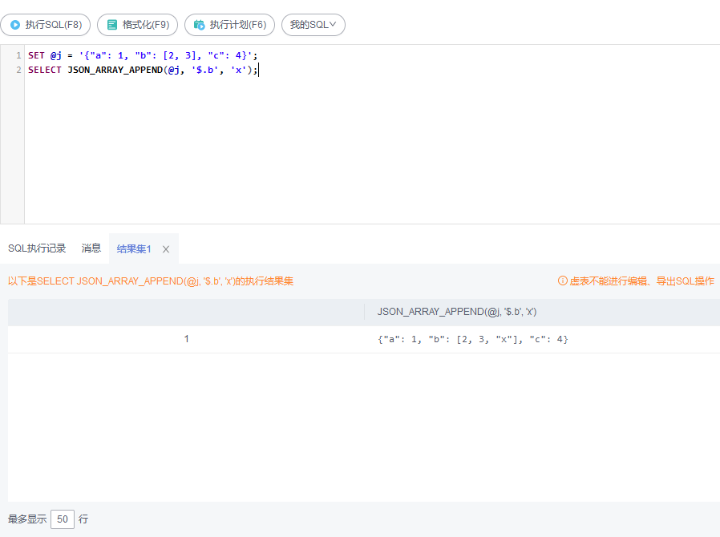Viewport: 720px width, 537px height.
Task: Switch to the SQL执行记录 tab
Action: pos(37,248)
